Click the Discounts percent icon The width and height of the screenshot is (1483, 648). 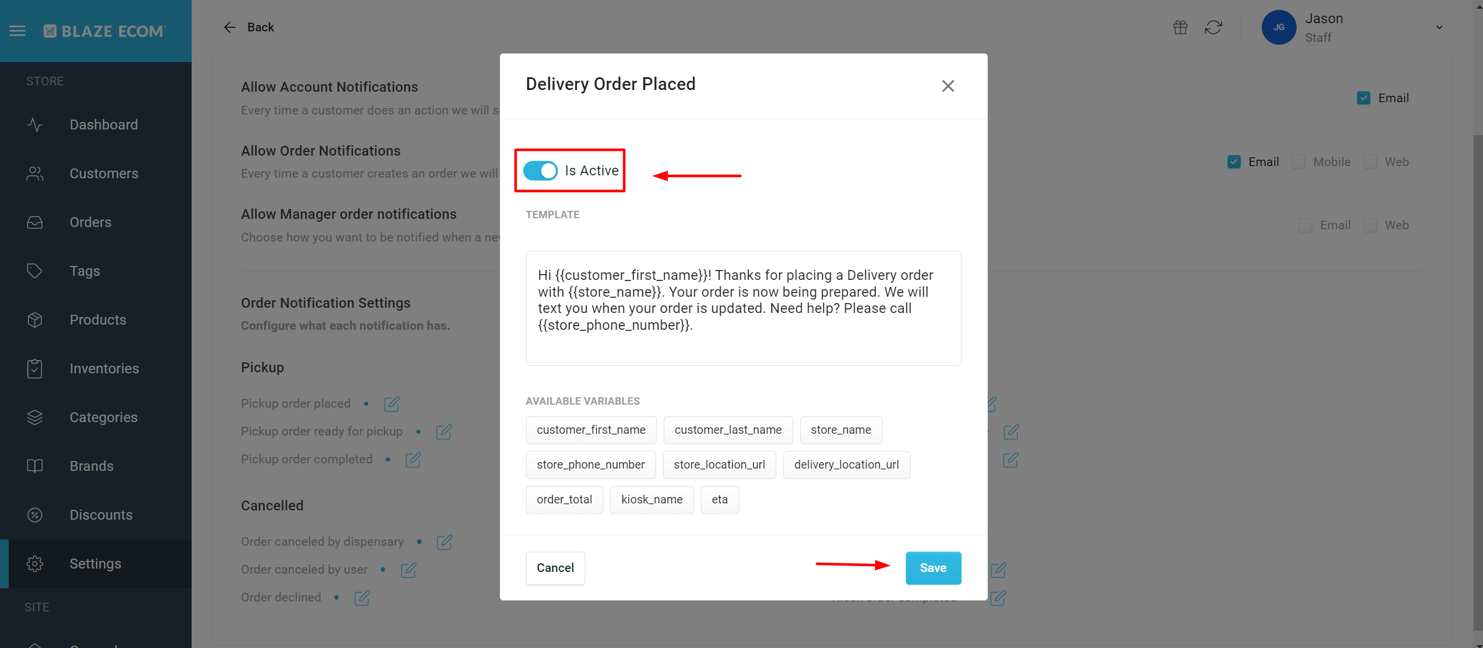click(35, 514)
